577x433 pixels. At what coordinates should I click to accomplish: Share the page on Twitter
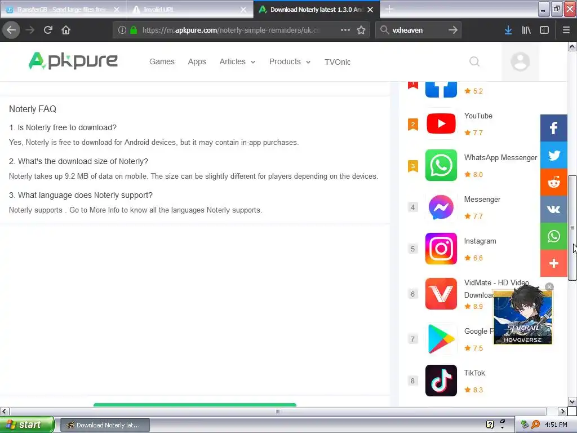coord(553,155)
